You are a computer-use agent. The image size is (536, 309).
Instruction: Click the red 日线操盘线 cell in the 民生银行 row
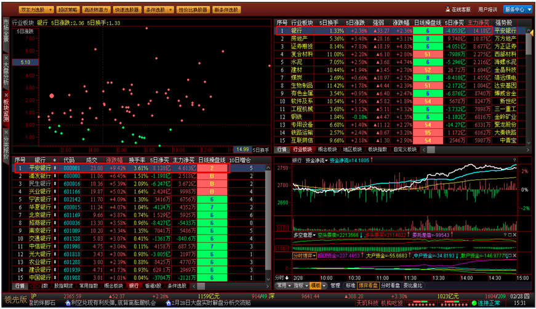[212, 184]
